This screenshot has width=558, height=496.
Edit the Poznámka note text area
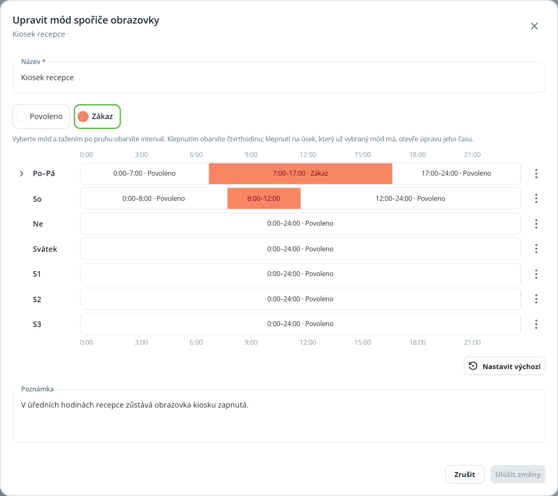point(279,416)
